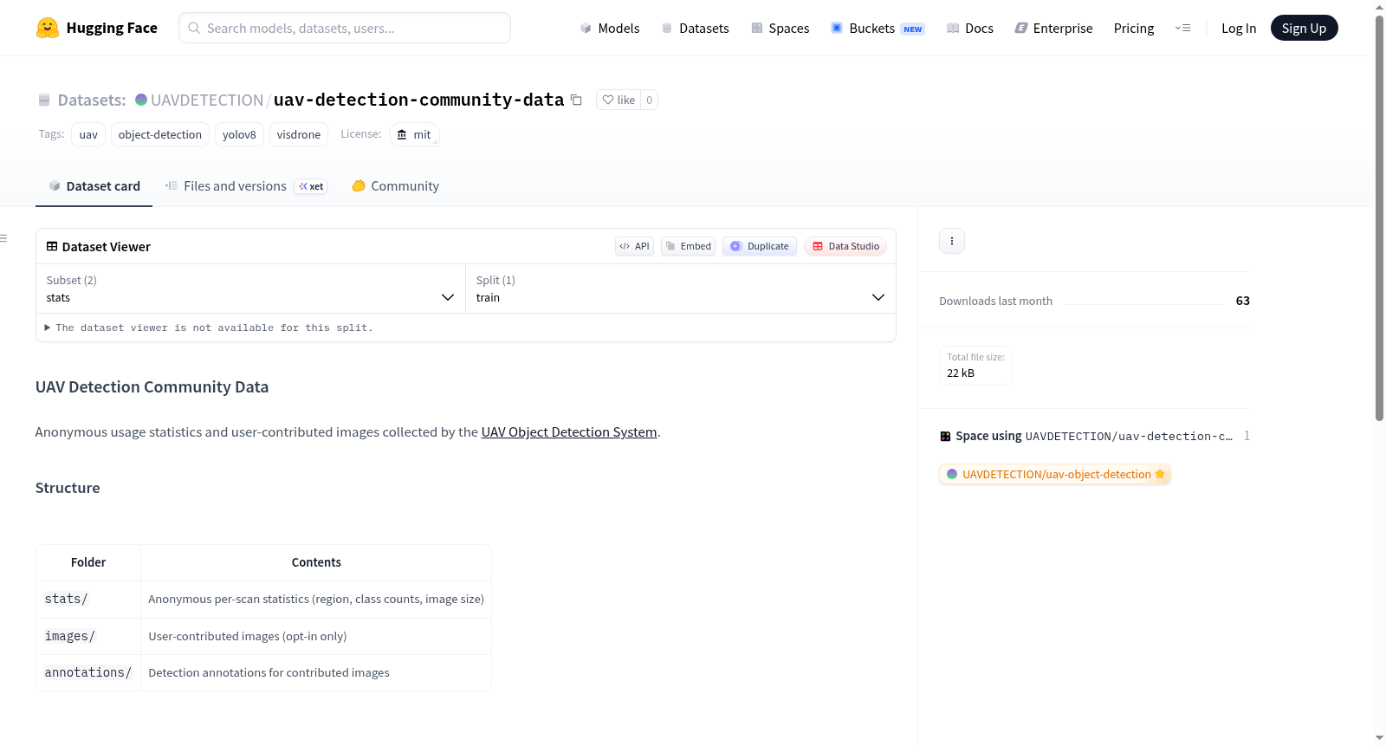Open the more navigation options menu
The image size is (1386, 746).
[1182, 28]
